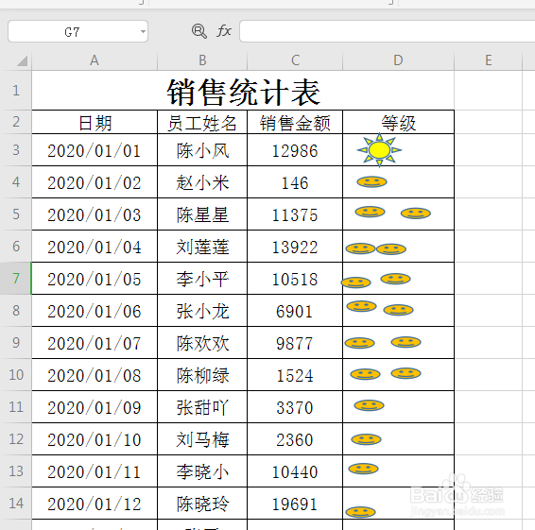535x530 pixels.
Task: Select column C header
Action: coord(295,60)
